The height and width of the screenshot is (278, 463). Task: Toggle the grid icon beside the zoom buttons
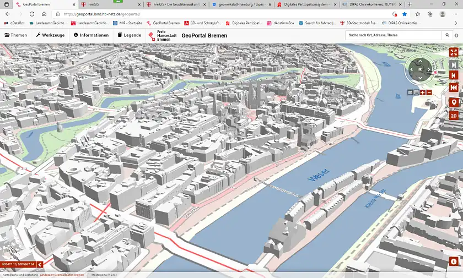click(x=417, y=92)
